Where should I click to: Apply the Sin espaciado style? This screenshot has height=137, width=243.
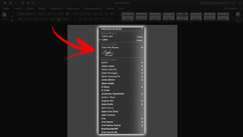point(141,16)
